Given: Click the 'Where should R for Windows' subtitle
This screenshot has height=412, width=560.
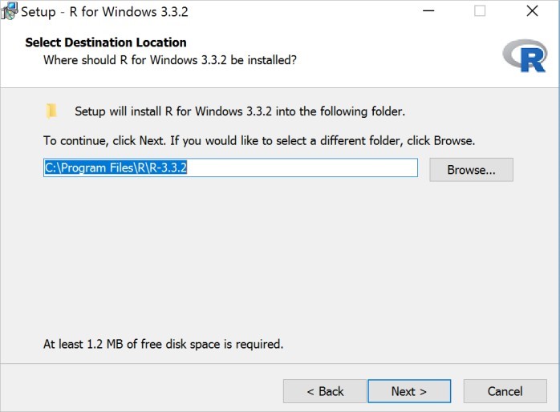Looking at the screenshot, I should click(x=170, y=60).
